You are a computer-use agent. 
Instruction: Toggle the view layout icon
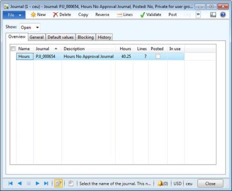(213, 15)
